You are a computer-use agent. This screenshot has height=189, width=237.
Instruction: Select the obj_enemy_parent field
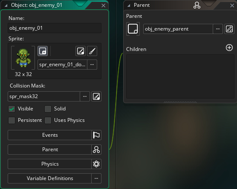coord(178,29)
